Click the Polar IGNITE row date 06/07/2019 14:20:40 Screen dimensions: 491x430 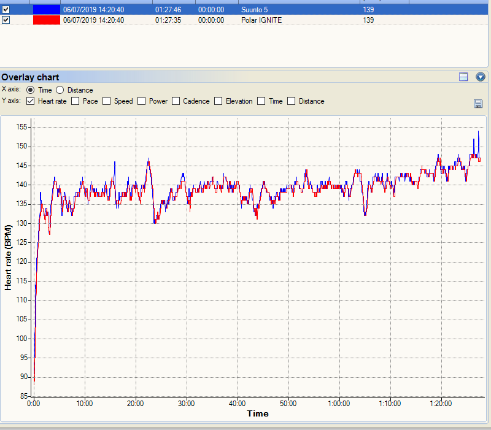tap(94, 20)
